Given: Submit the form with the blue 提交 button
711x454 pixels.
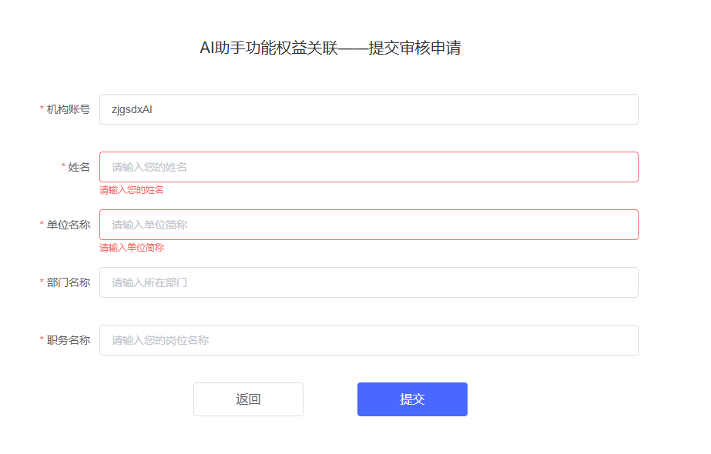Looking at the screenshot, I should coord(412,399).
